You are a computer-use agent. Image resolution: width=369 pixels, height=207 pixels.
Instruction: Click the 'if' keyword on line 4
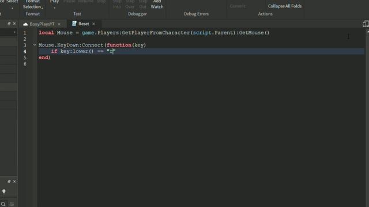[x=54, y=51]
